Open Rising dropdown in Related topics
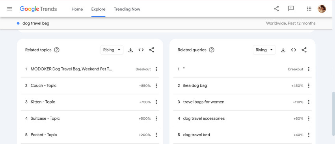The width and height of the screenshot is (335, 144). [x=112, y=50]
